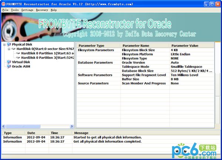Viewport: 222px width, 160px height.
Task: Click the tree panel horizontal scrollbar thumb
Action: (x=23, y=126)
